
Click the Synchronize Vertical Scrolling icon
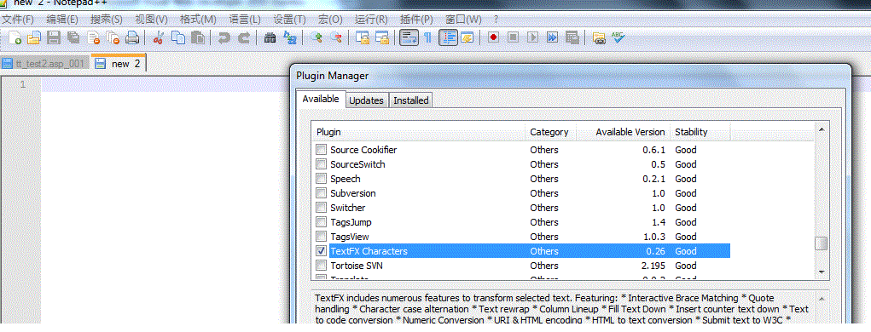click(x=363, y=37)
